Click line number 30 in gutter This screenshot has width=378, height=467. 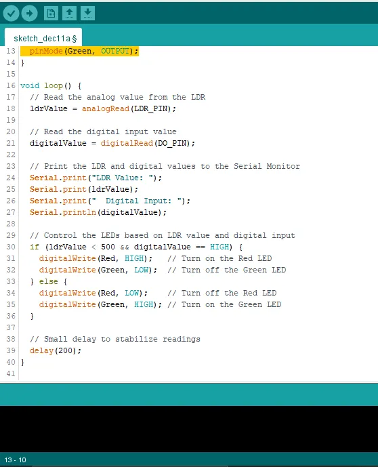click(x=11, y=247)
